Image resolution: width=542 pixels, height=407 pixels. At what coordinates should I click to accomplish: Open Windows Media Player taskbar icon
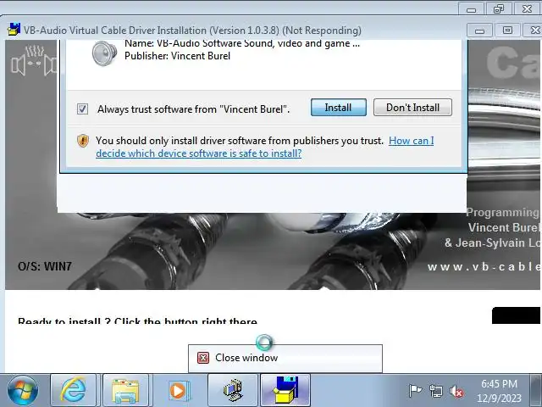coord(178,390)
